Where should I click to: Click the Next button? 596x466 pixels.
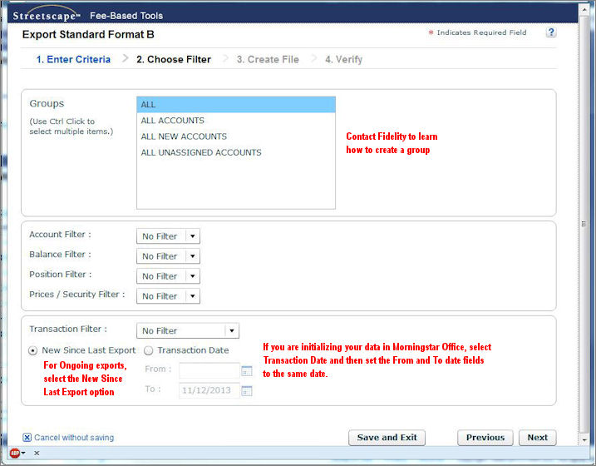pos(537,438)
